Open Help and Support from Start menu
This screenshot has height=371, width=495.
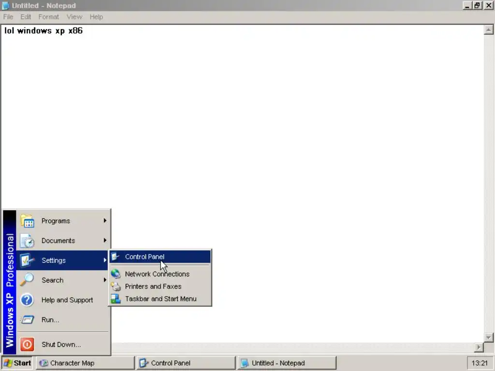(62, 300)
